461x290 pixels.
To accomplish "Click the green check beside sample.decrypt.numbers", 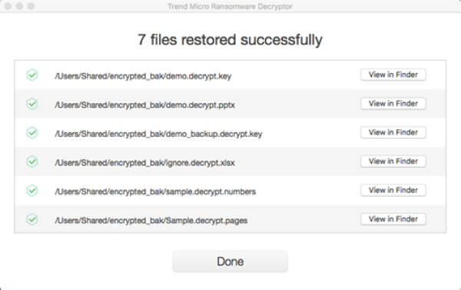I will click(x=32, y=191).
